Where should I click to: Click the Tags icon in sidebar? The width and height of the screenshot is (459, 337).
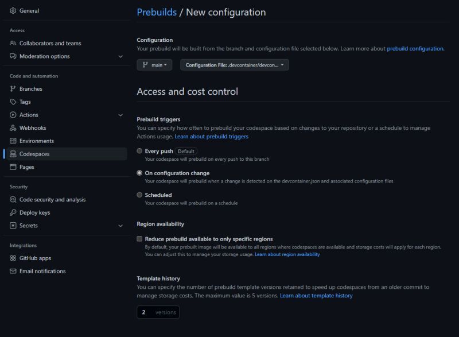coord(13,102)
